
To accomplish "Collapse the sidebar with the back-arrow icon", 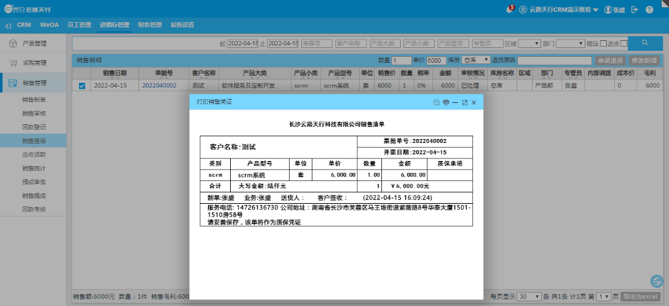I will [8, 25].
